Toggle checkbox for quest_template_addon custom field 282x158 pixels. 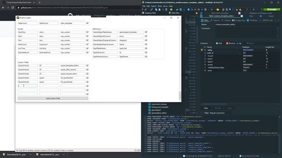87,65
